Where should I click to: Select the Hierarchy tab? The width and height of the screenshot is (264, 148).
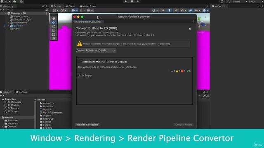coord(7,6)
